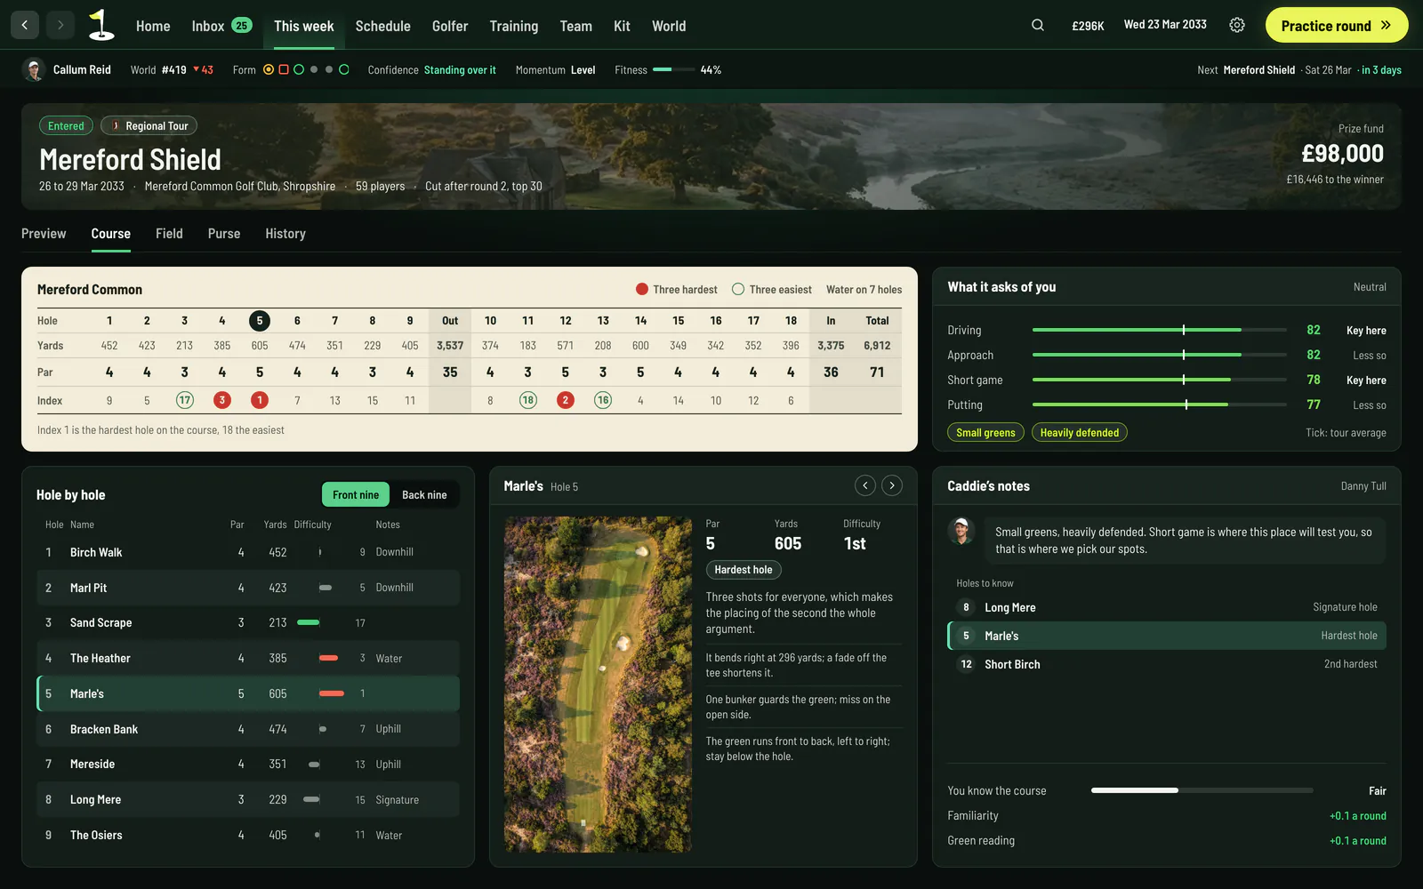The image size is (1423, 889).
Task: Click the course knowledge progress bar
Action: [1202, 790]
